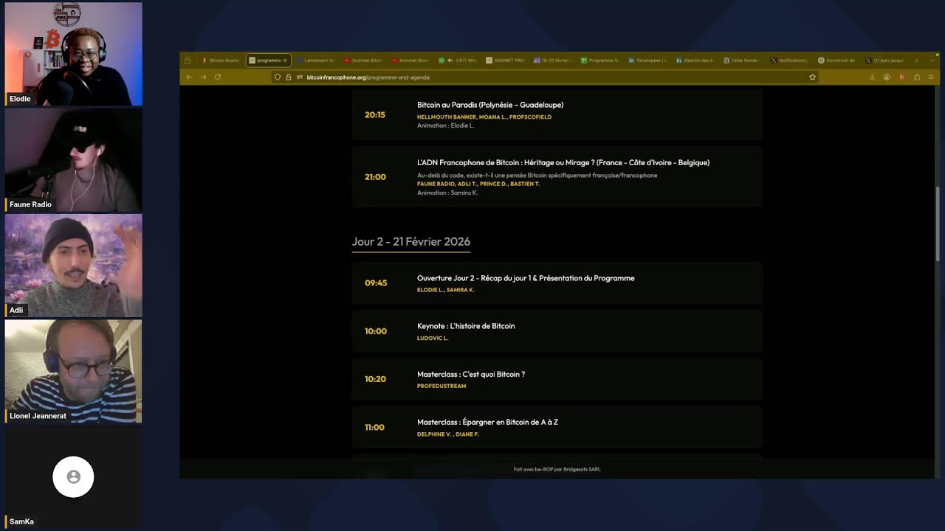Mute the WhatsApp tab audio icon
Image resolution: width=945 pixels, height=531 pixels.
coord(450,60)
